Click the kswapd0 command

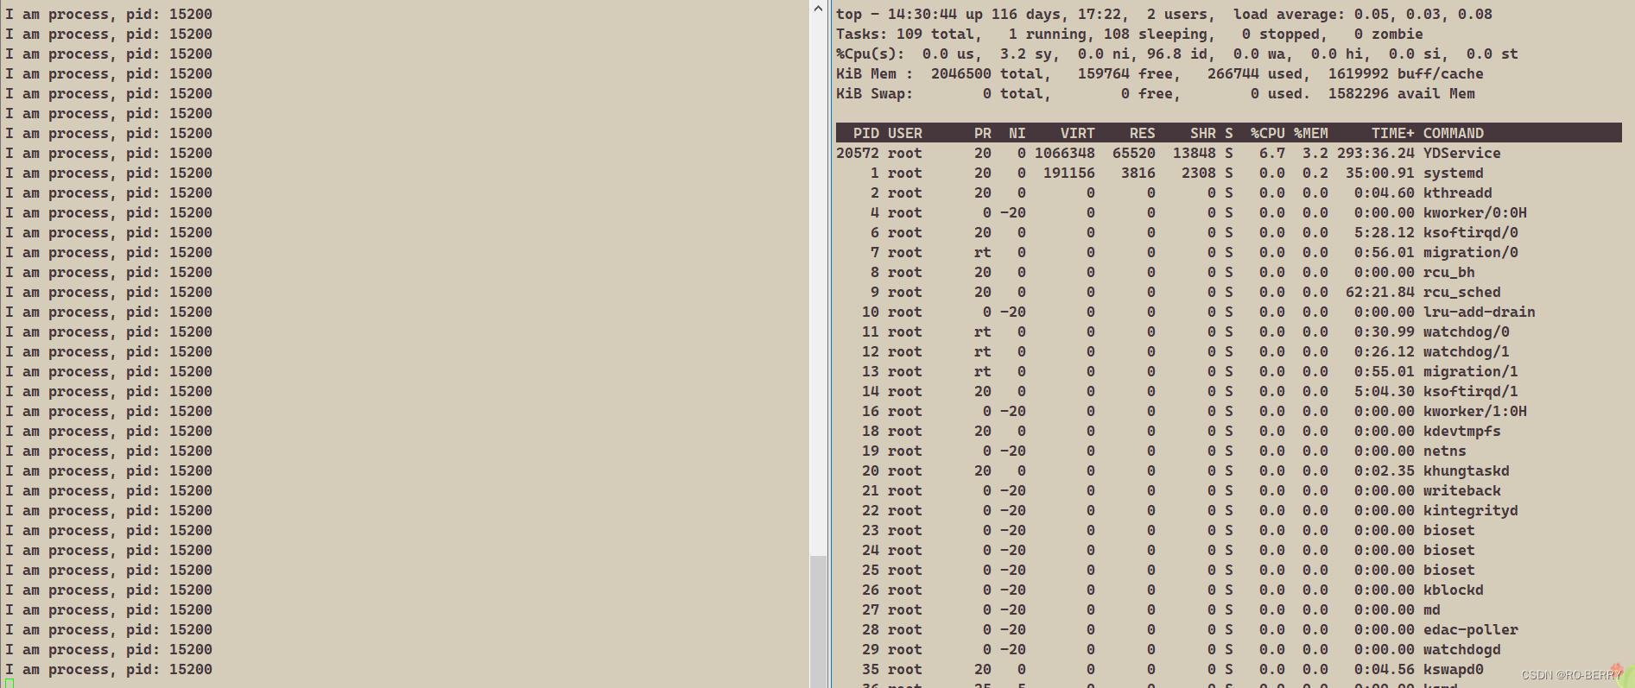[x=1453, y=669]
